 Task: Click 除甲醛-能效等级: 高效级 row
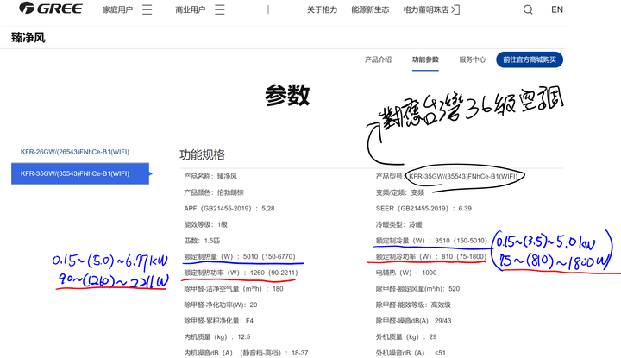pyautogui.click(x=413, y=305)
